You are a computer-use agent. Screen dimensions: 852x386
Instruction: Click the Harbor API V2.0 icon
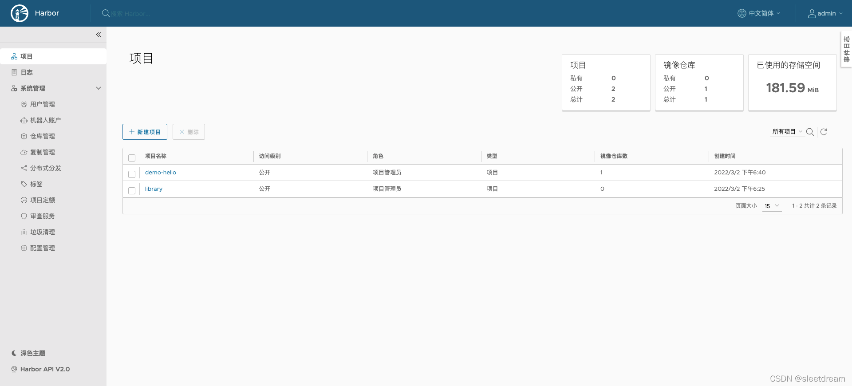point(14,369)
